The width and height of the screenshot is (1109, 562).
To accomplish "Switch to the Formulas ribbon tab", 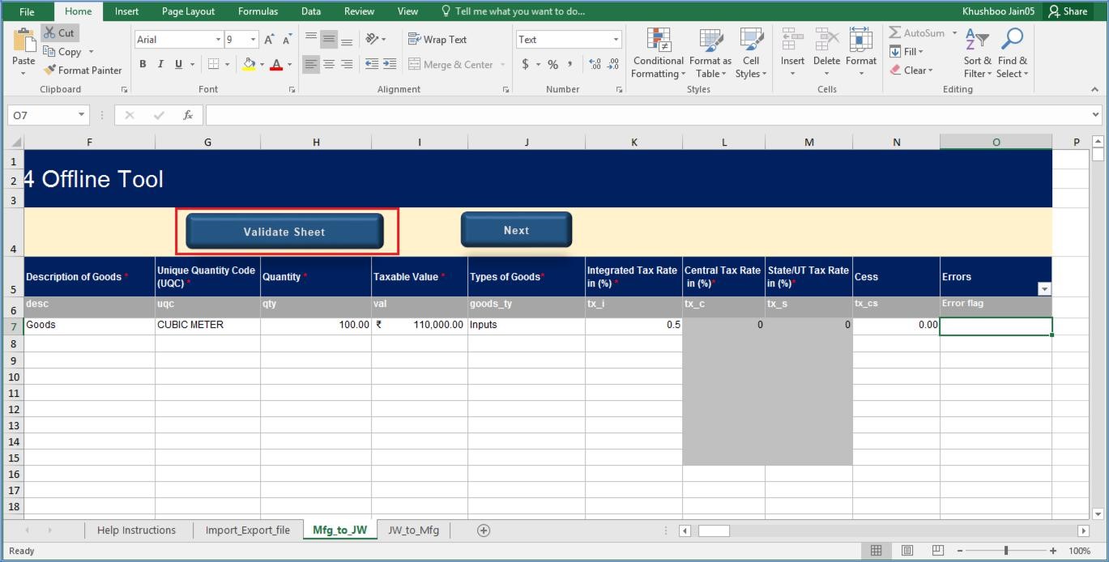I will click(x=258, y=11).
